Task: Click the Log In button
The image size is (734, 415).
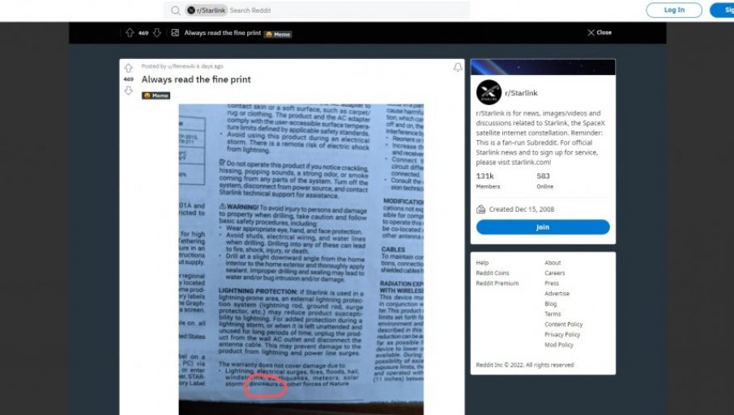Action: tap(674, 10)
